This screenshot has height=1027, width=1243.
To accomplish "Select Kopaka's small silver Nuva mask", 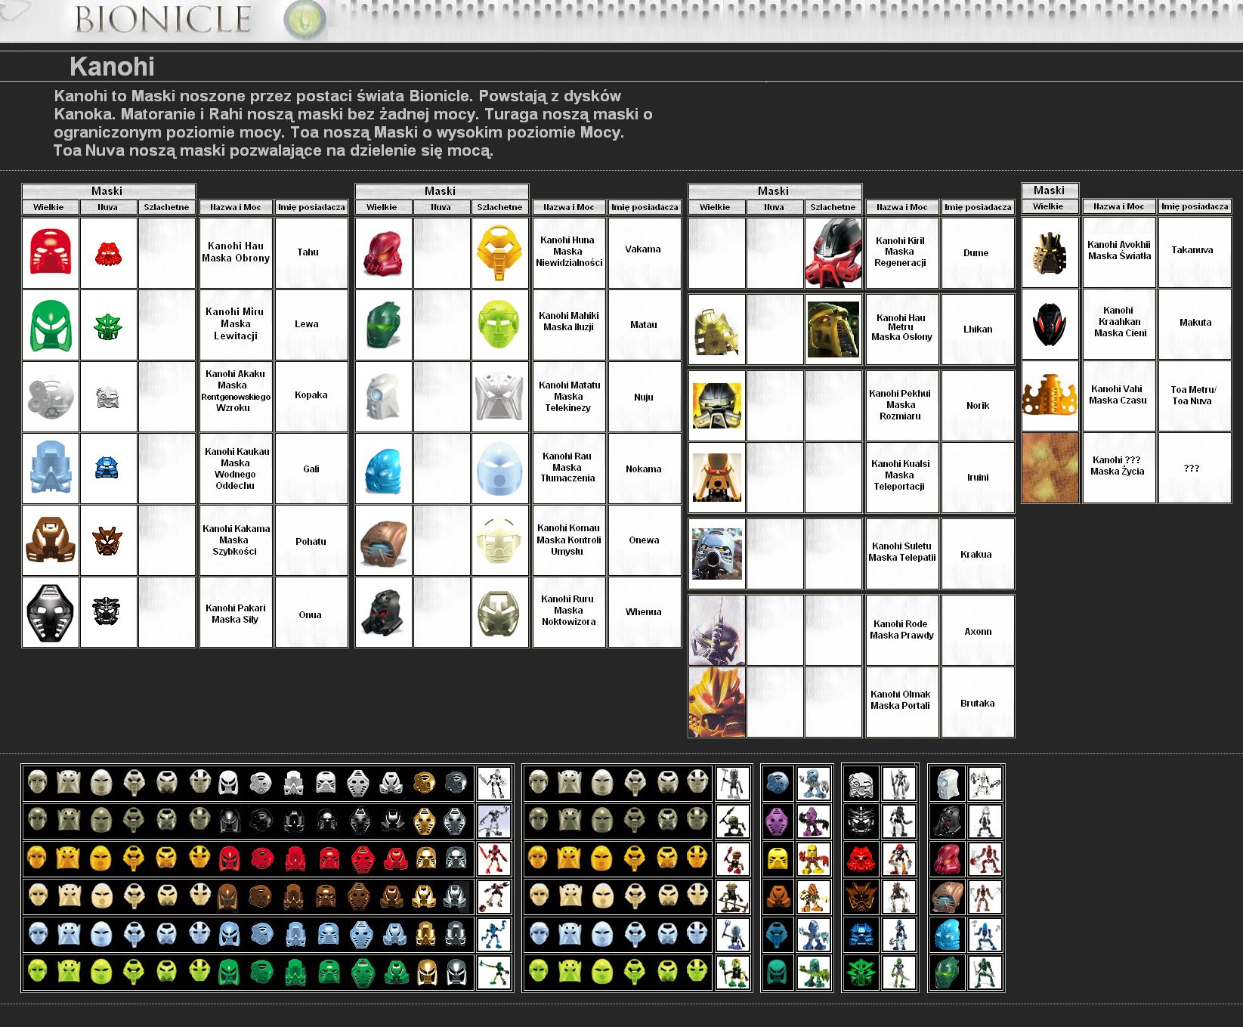I will click(x=108, y=398).
